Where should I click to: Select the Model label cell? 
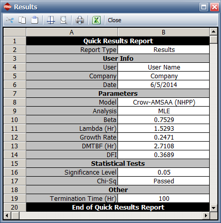pyautogui.click(x=72, y=102)
